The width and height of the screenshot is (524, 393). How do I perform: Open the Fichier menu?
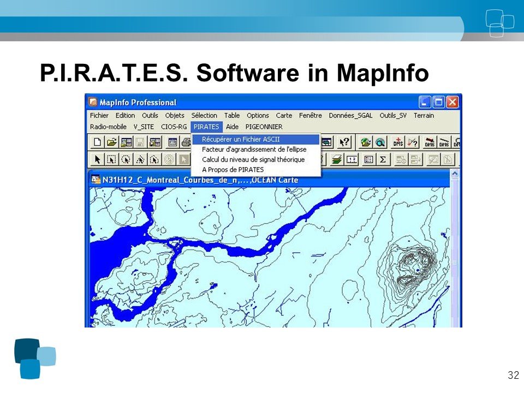point(99,115)
